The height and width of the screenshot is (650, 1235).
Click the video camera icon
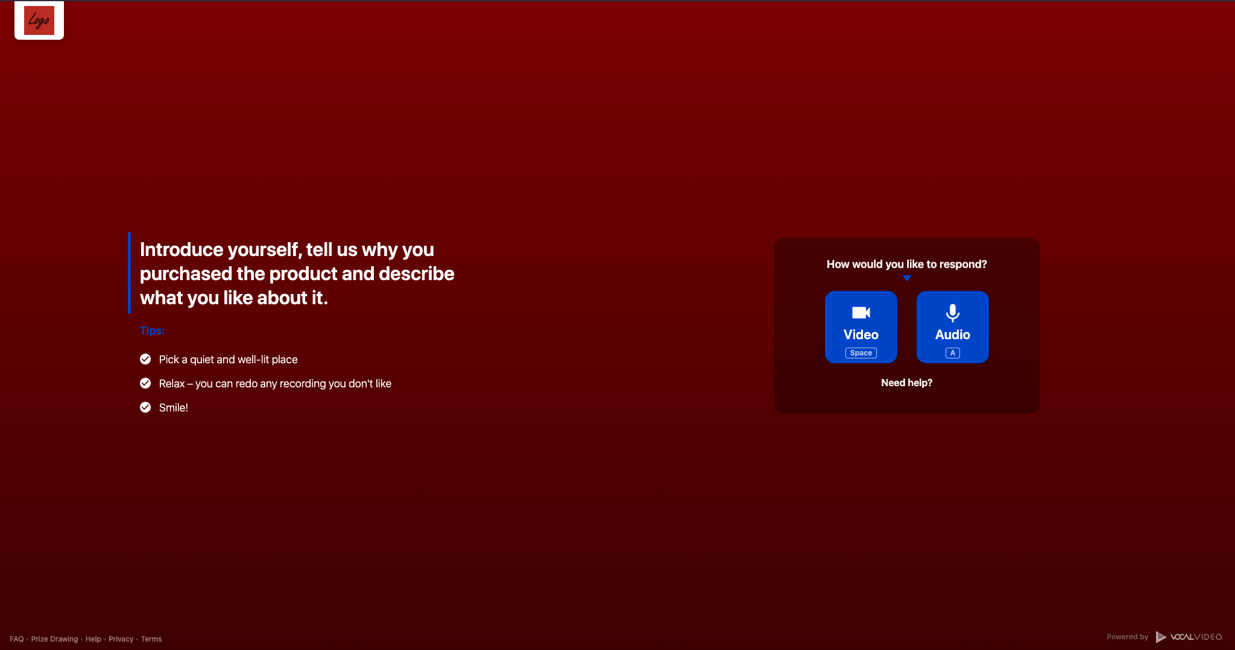(861, 313)
